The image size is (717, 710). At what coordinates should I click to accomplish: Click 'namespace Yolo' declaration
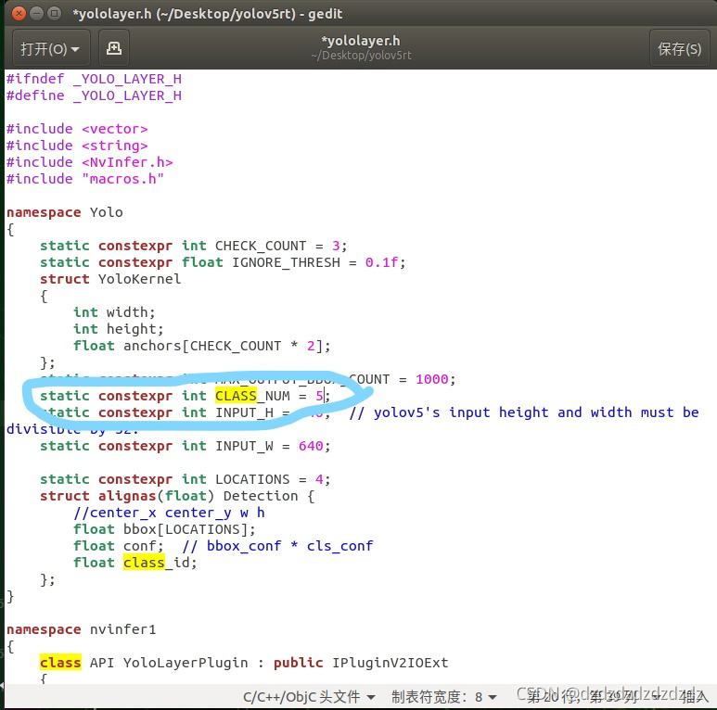coord(65,212)
